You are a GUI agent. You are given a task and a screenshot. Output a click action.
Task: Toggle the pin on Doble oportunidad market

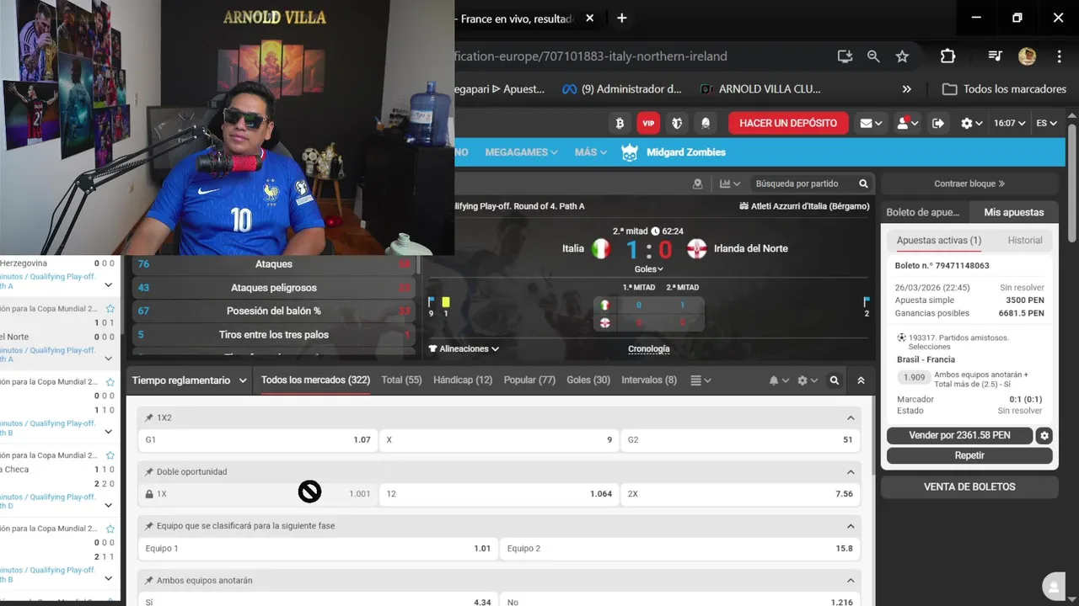149,471
